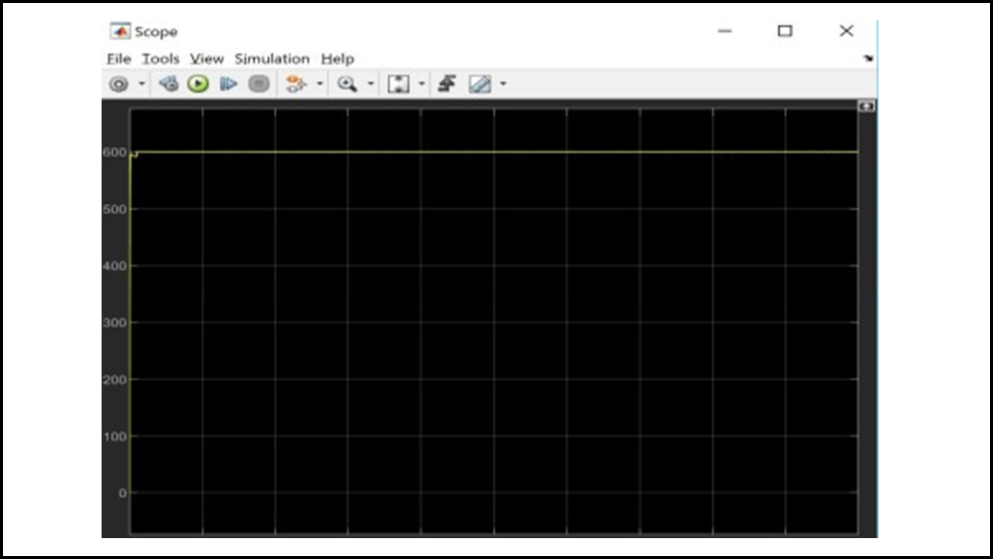
Task: Enable the Cursor Measurements ruler tool
Action: coord(479,85)
